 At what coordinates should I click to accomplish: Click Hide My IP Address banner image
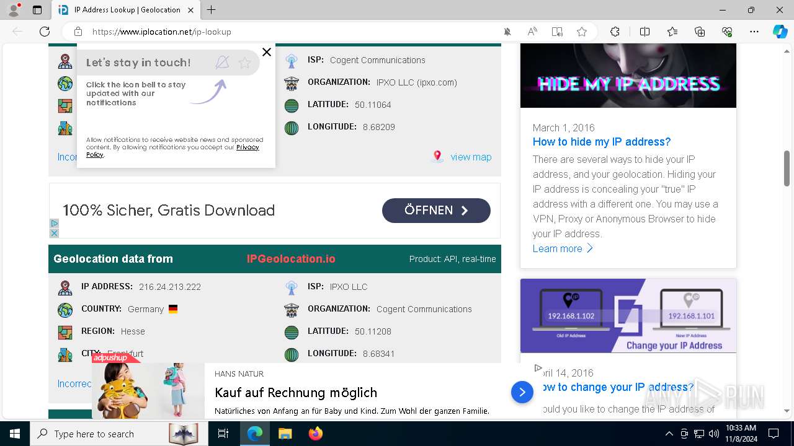tap(628, 76)
